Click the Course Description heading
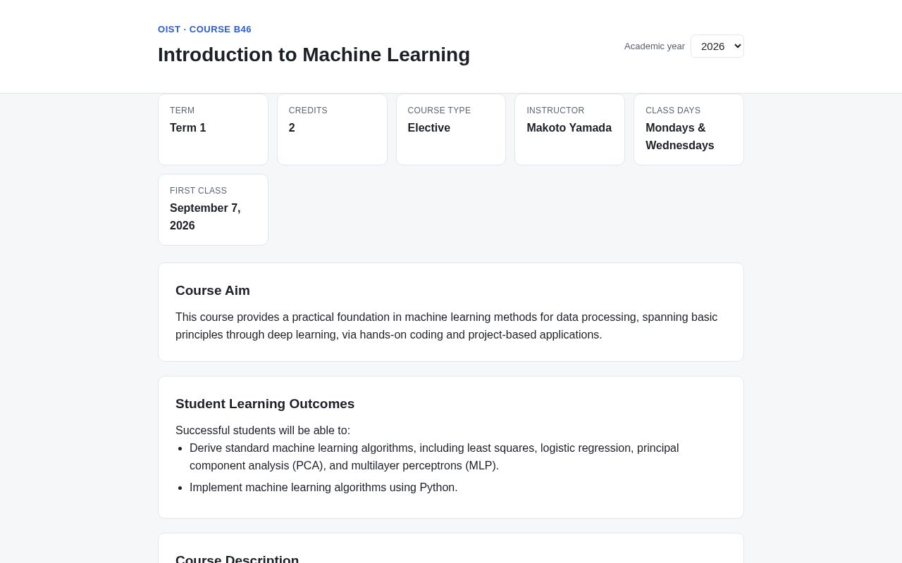Screen dimensions: 902x563 pyautogui.click(x=237, y=559)
